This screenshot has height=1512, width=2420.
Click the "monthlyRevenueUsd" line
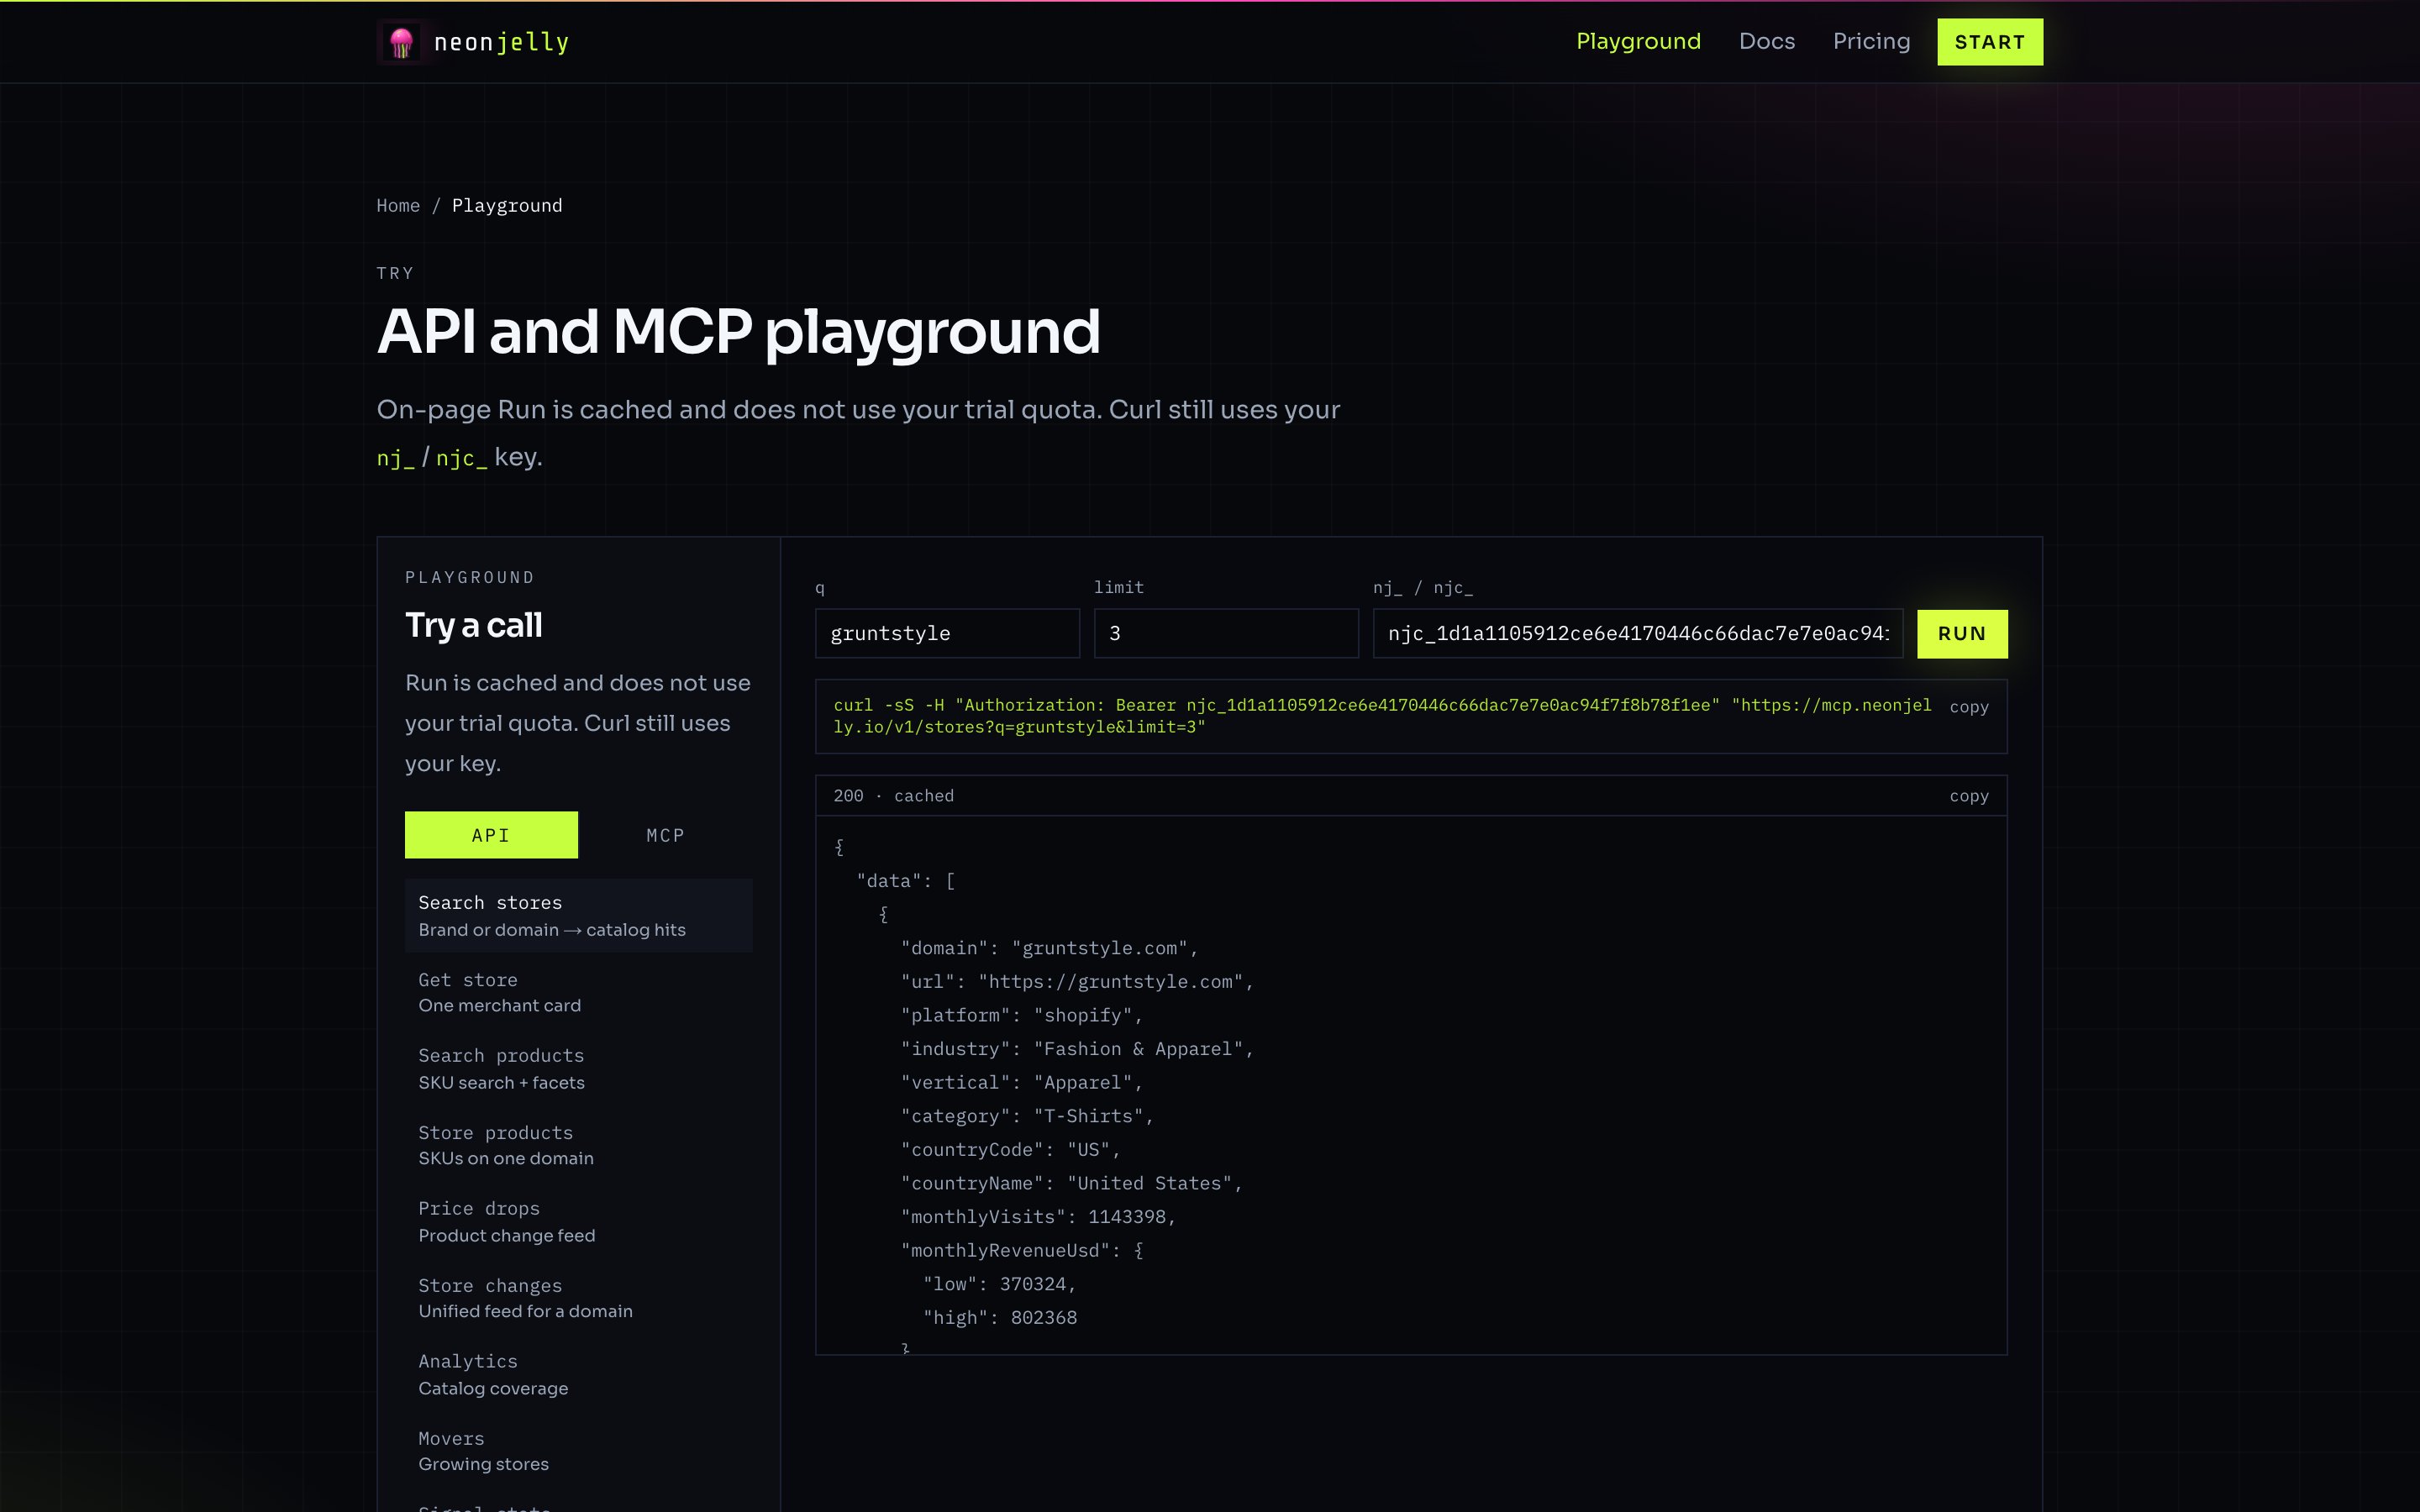tap(1021, 1251)
